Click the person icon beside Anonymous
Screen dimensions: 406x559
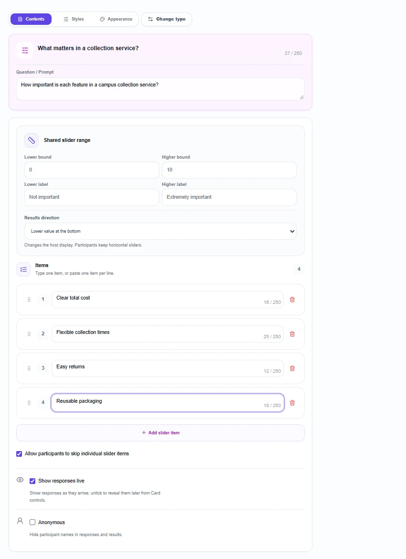(x=21, y=521)
